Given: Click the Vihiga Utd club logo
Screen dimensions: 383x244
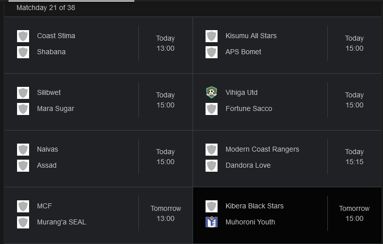Looking at the screenshot, I should coord(212,92).
